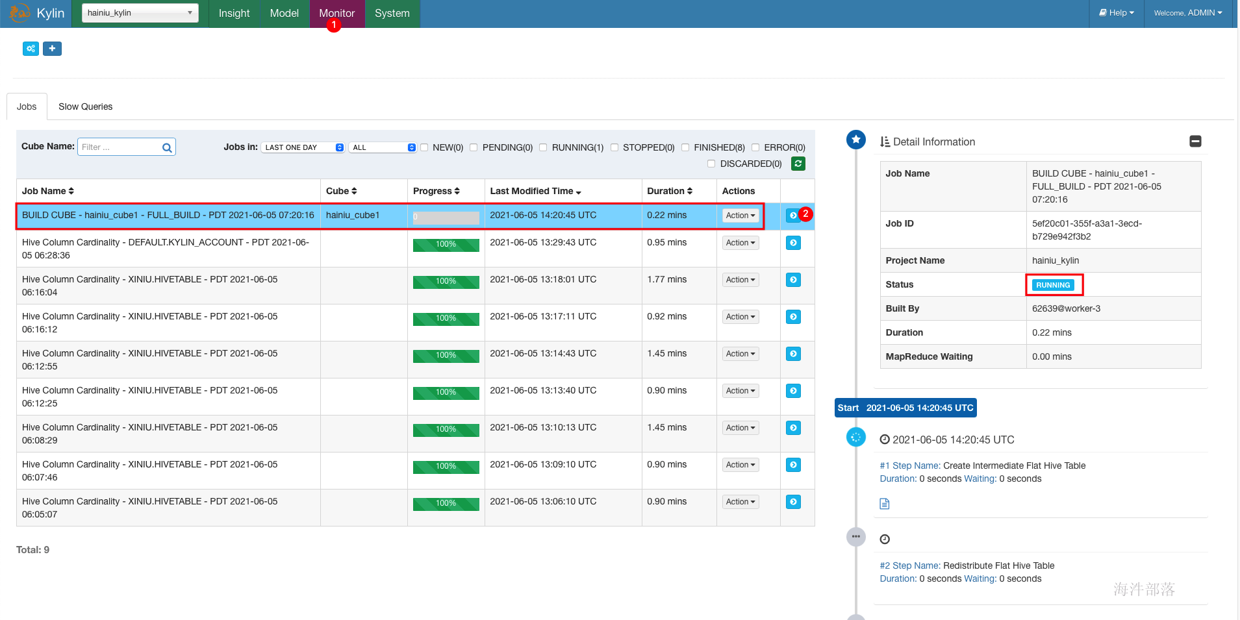Click the Kylin logo icon
This screenshot has height=620, width=1240.
point(19,13)
